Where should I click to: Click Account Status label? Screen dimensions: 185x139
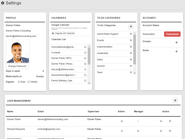tap(151, 25)
